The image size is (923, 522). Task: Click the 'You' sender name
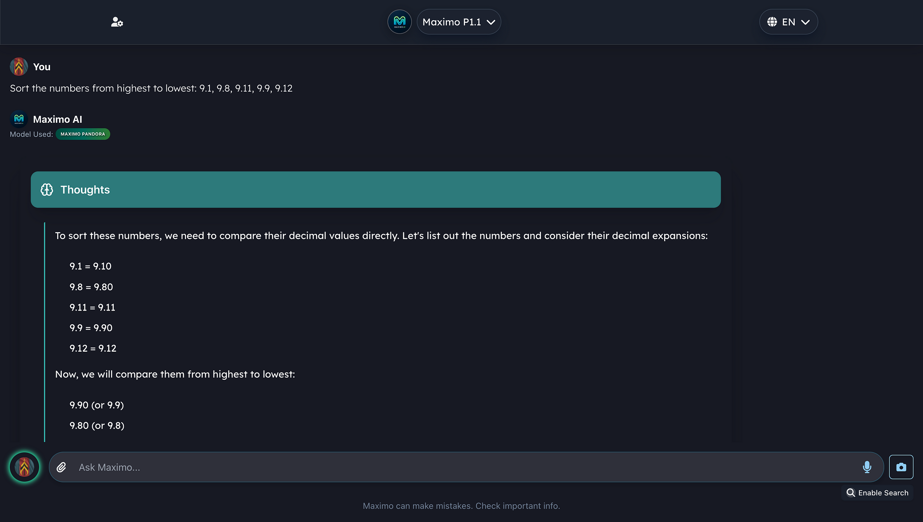(x=42, y=67)
